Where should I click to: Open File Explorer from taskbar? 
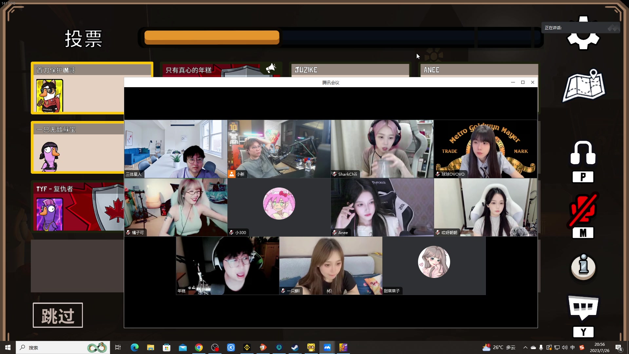[151, 347]
